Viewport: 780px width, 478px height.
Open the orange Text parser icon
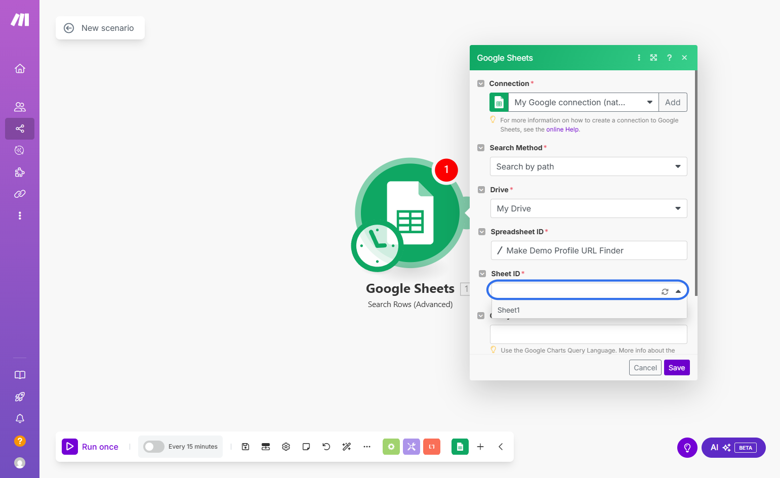[x=432, y=447]
